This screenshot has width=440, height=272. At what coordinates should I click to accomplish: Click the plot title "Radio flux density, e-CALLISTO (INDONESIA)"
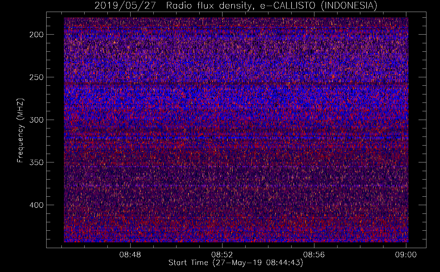pos(272,6)
